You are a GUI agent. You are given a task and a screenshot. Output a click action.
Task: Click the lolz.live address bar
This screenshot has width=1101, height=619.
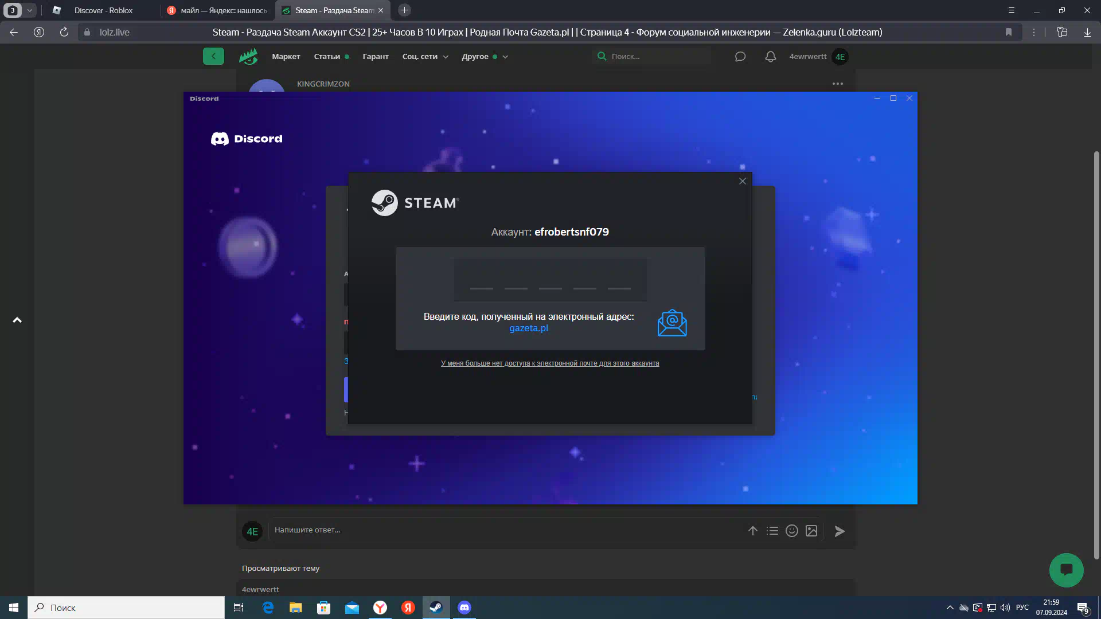[x=115, y=32]
